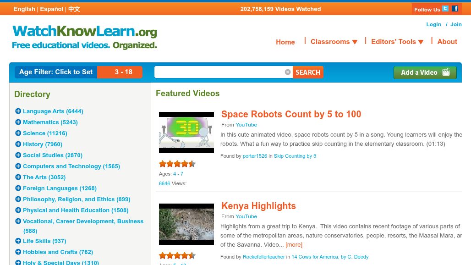The width and height of the screenshot is (471, 265).
Task: Open the Social Studies (2870) directory
Action: tap(53, 155)
